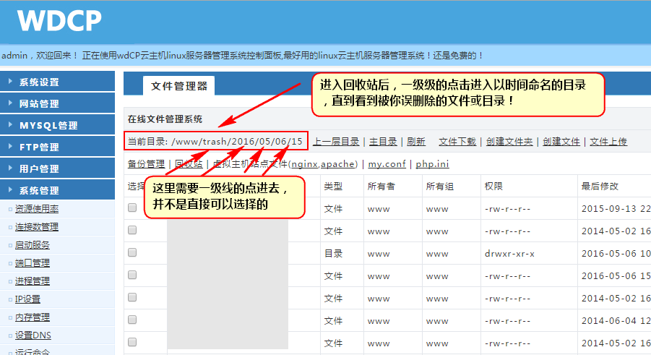Image resolution: width=651 pixels, height=355 pixels.
Task: Click the icon beside 进程管理
Action: click(9, 281)
